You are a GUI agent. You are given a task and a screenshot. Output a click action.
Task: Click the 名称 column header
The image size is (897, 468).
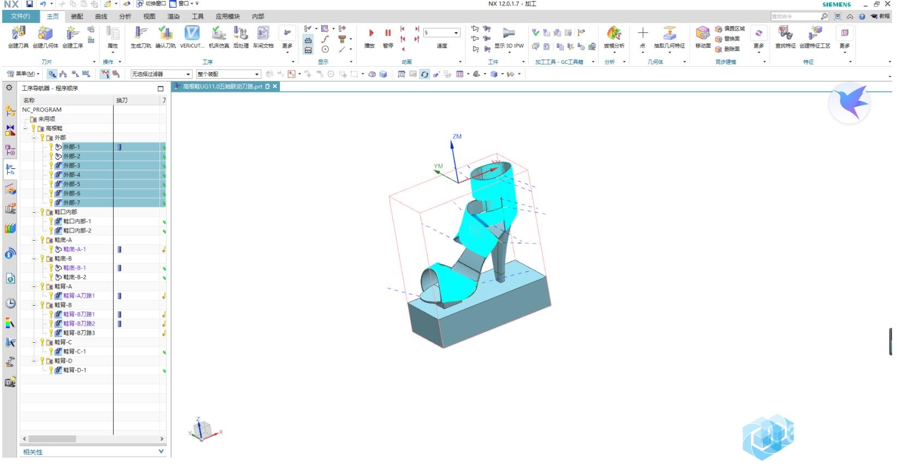67,101
